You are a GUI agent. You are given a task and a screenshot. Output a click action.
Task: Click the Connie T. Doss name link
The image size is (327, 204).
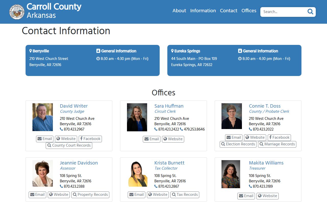[x=265, y=106]
